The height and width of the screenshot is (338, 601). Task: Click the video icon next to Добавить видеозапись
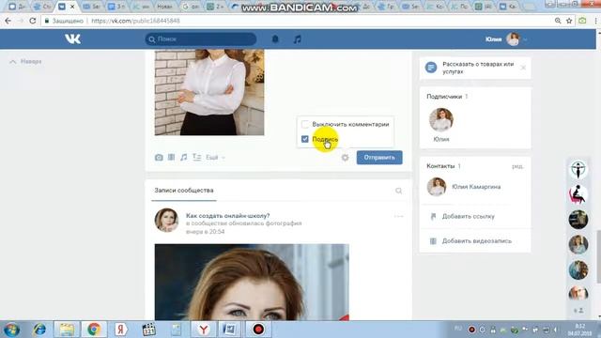click(433, 241)
